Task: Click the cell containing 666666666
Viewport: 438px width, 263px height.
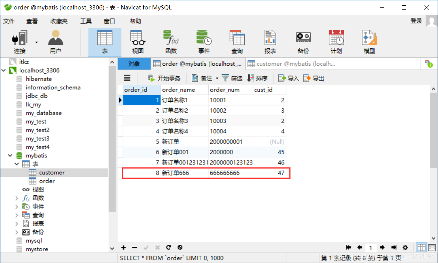Action: point(231,173)
